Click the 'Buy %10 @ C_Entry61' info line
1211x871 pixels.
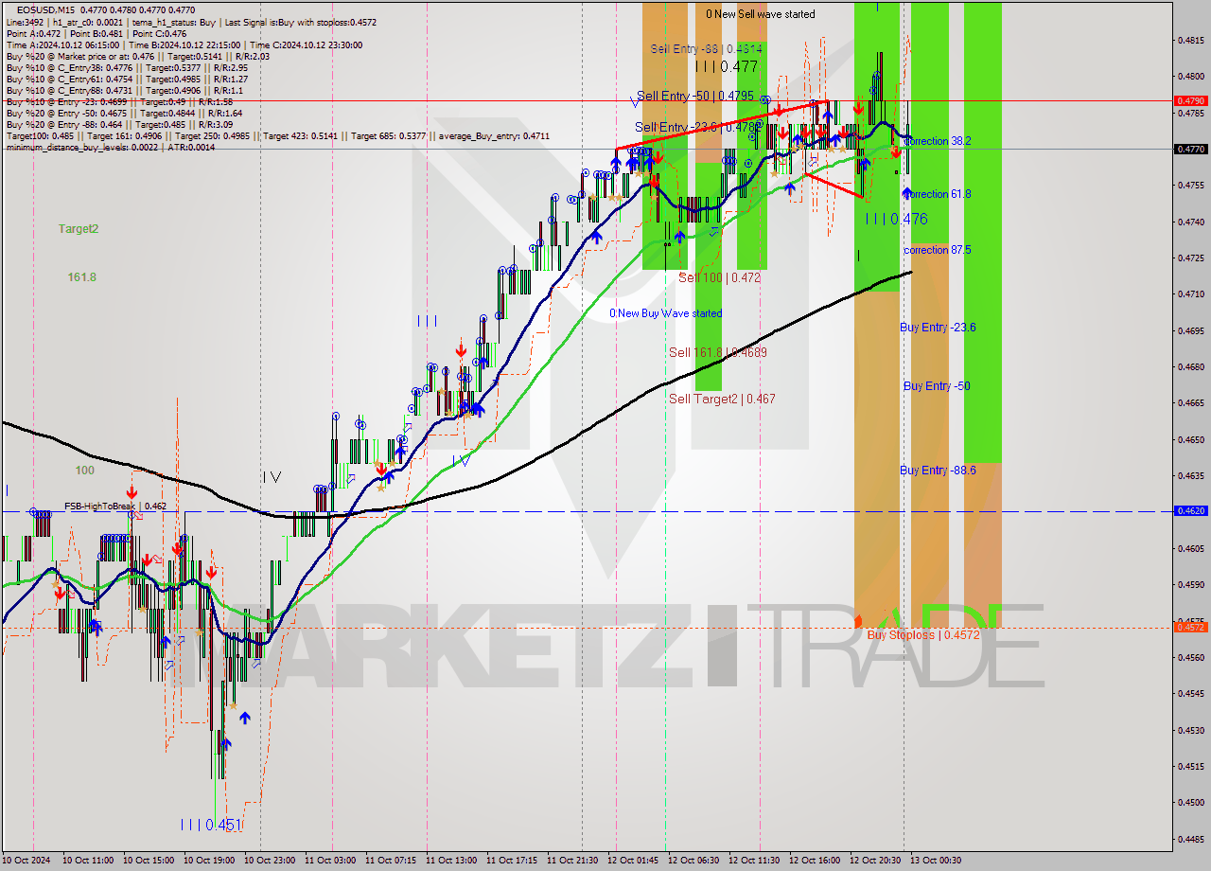[127, 79]
